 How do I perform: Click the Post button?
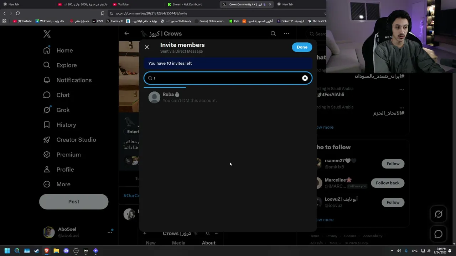[x=74, y=202]
